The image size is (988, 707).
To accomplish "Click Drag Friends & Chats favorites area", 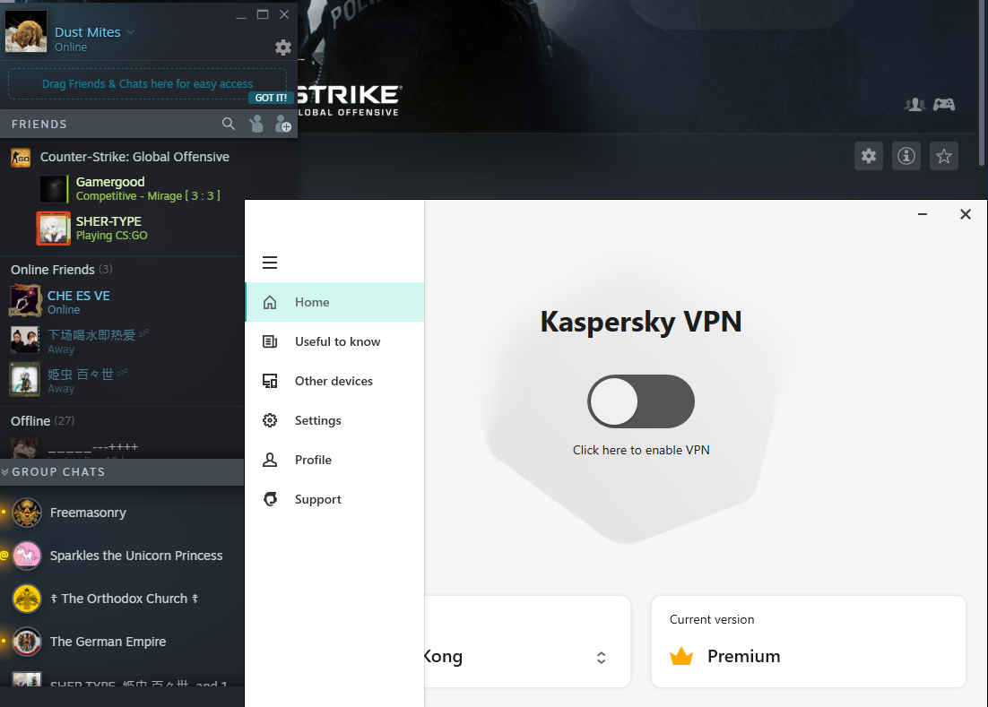I will [x=147, y=83].
